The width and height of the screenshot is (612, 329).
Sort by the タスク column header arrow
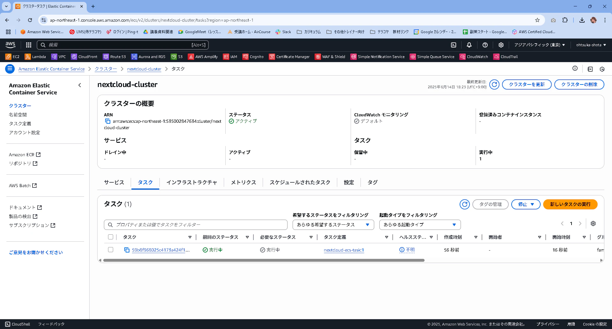pyautogui.click(x=190, y=237)
